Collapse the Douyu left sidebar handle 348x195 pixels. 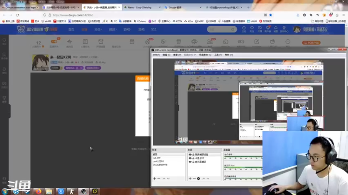coord(9,111)
